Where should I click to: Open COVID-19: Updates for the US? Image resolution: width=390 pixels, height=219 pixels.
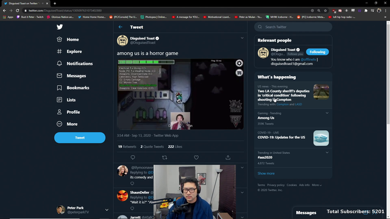pos(282,137)
